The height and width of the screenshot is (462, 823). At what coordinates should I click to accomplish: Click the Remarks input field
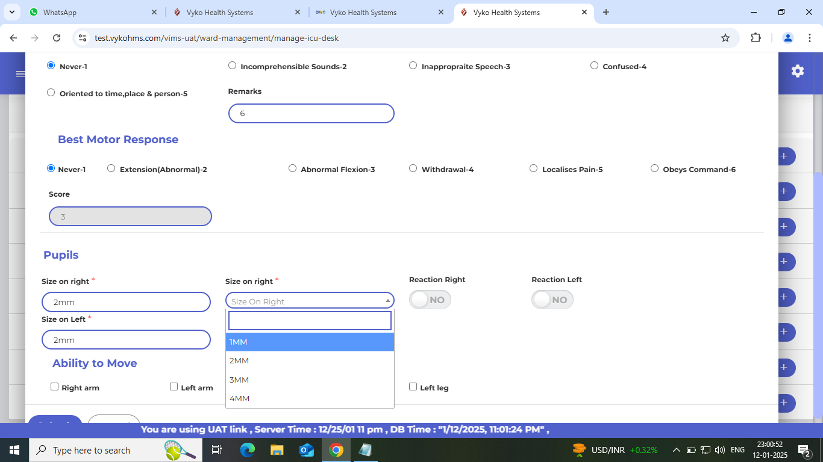click(x=311, y=113)
